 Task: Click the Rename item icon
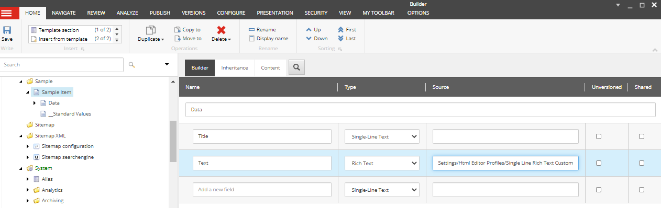[251, 30]
